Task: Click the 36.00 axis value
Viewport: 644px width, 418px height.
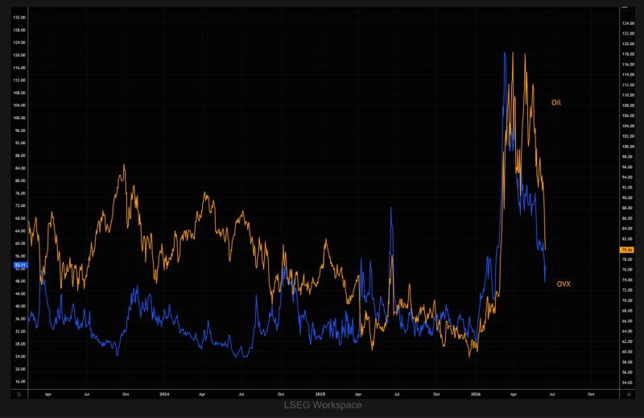Action: coord(19,319)
